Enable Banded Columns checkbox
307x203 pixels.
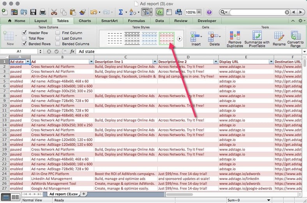coord(58,44)
